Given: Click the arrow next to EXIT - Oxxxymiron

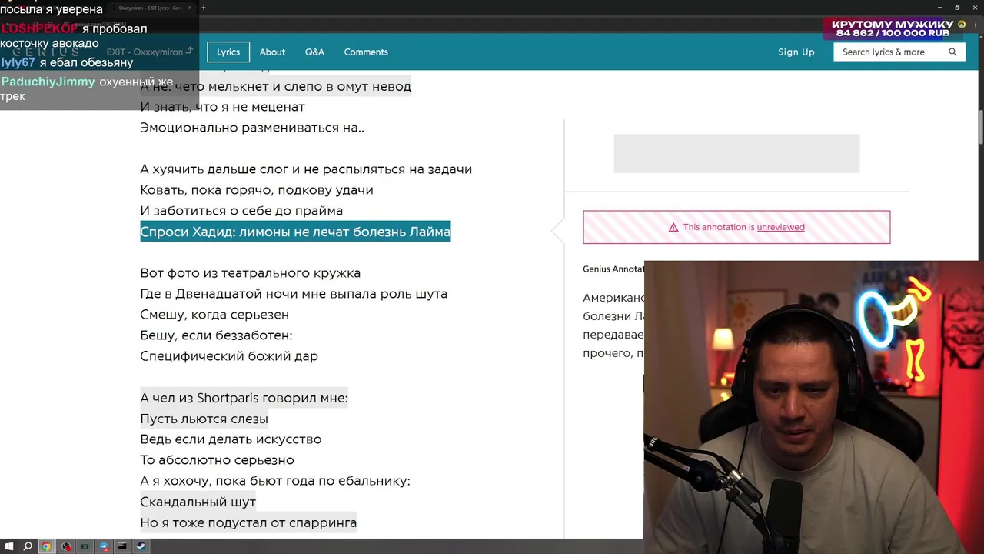Looking at the screenshot, I should (189, 52).
